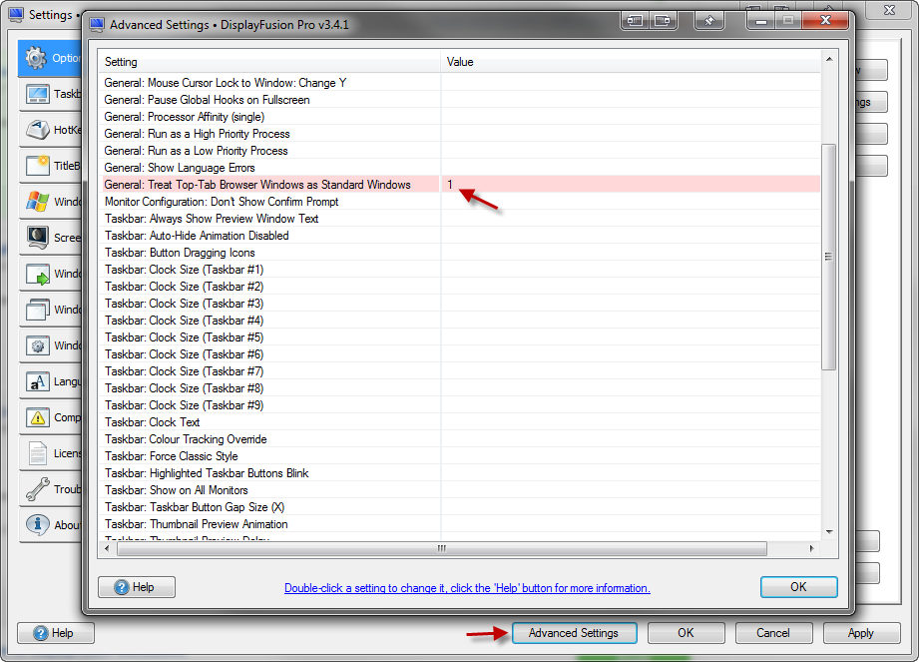Select 'Treat Top-Tab Browser Windows as Standard Windows' row
The width and height of the screenshot is (919, 662).
click(257, 185)
